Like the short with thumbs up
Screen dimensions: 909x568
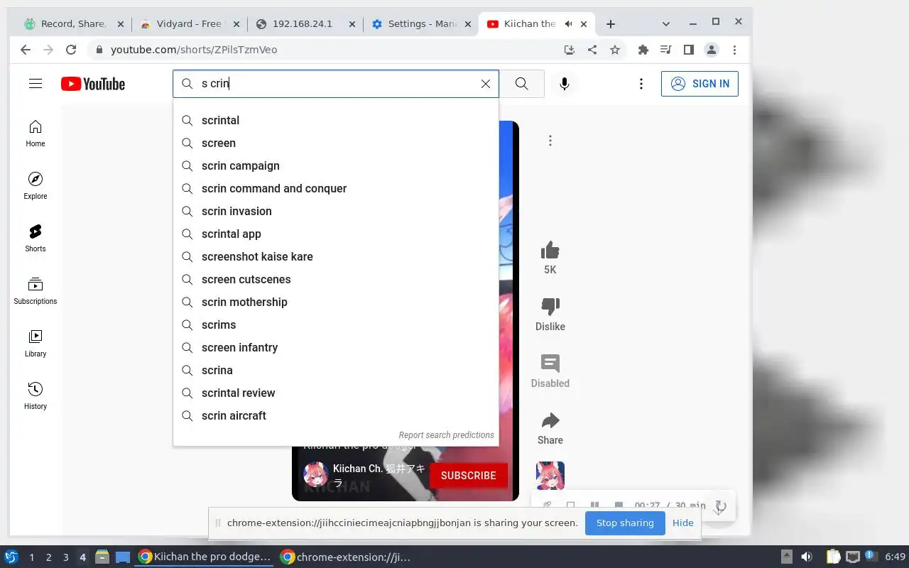tap(550, 250)
